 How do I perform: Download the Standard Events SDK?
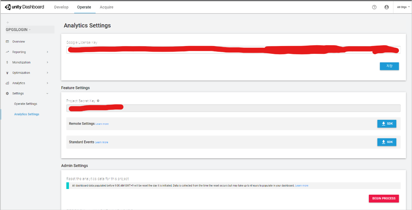[387, 142]
